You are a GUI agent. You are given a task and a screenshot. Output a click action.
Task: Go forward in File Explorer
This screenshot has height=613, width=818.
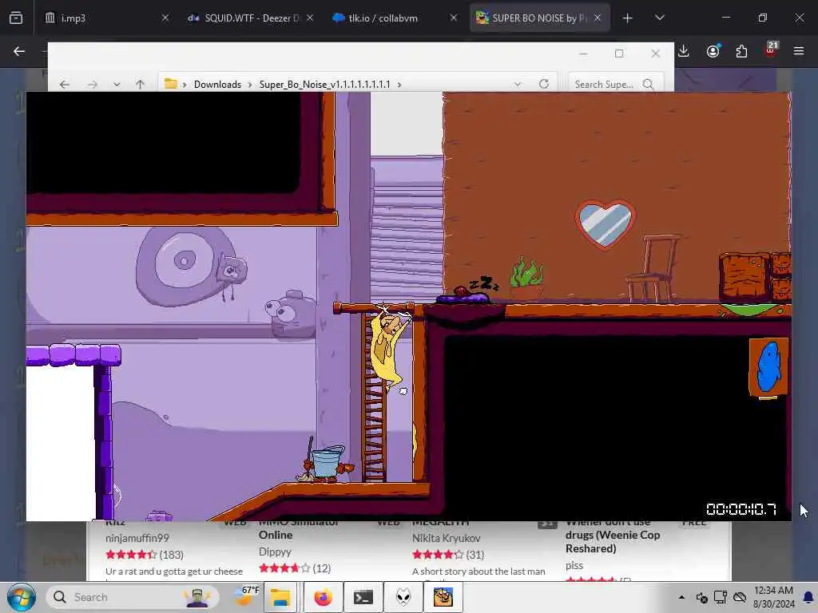(x=93, y=85)
